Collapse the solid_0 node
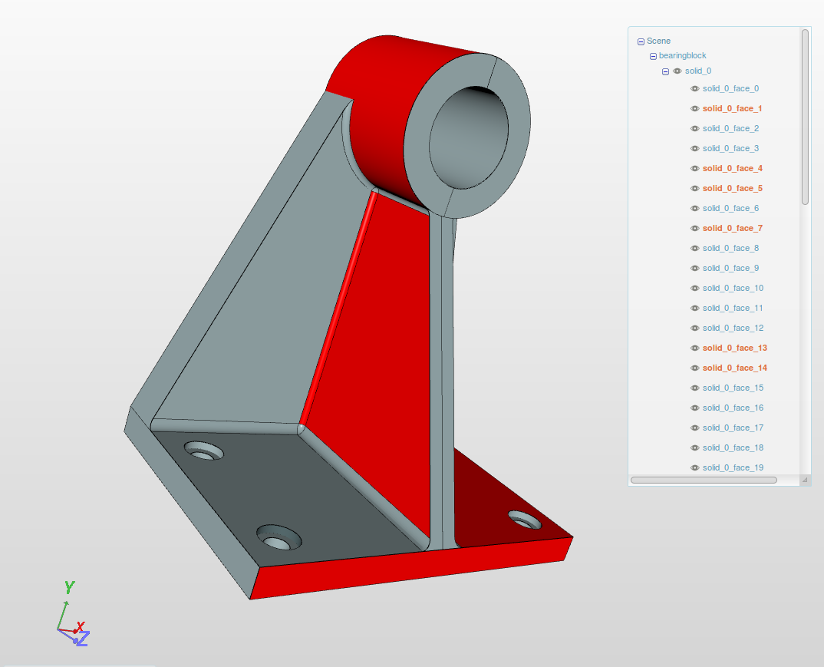 pyautogui.click(x=665, y=71)
